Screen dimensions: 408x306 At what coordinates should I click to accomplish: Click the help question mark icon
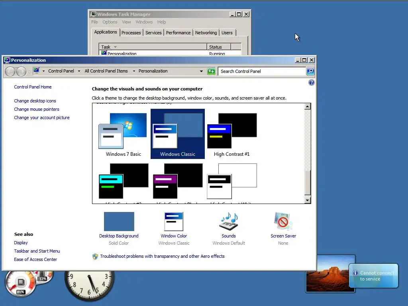(x=311, y=82)
